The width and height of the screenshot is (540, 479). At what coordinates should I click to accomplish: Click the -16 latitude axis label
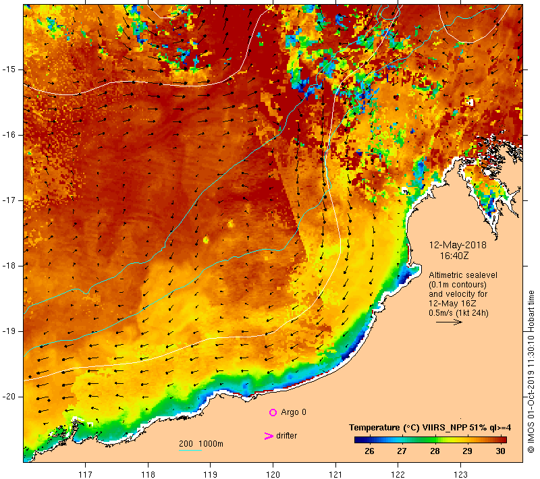pos(9,135)
